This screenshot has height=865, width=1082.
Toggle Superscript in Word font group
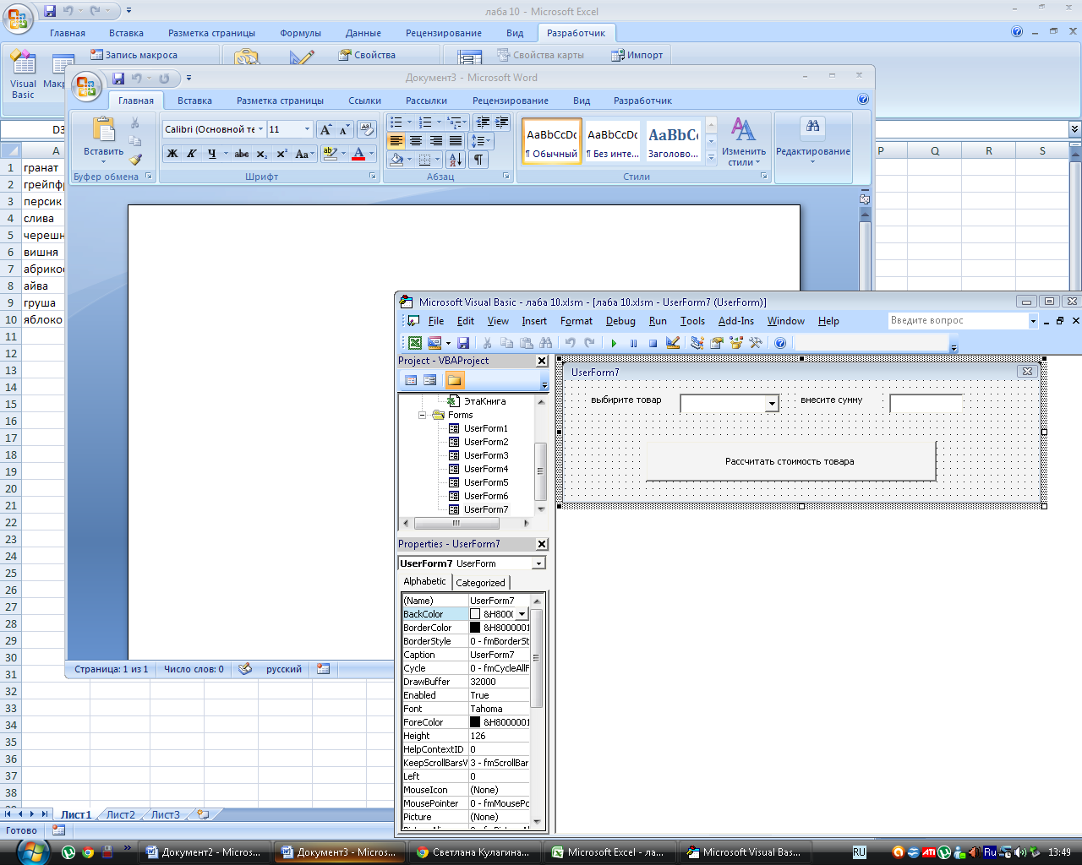click(281, 154)
